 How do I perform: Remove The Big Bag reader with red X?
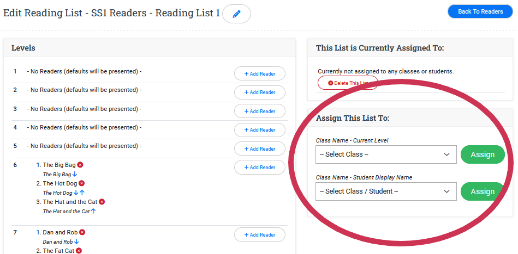[80, 165]
